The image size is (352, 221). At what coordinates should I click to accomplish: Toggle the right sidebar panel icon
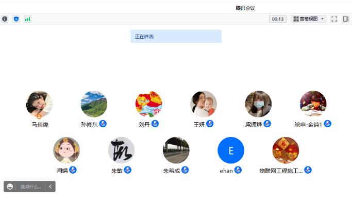[x=346, y=19]
